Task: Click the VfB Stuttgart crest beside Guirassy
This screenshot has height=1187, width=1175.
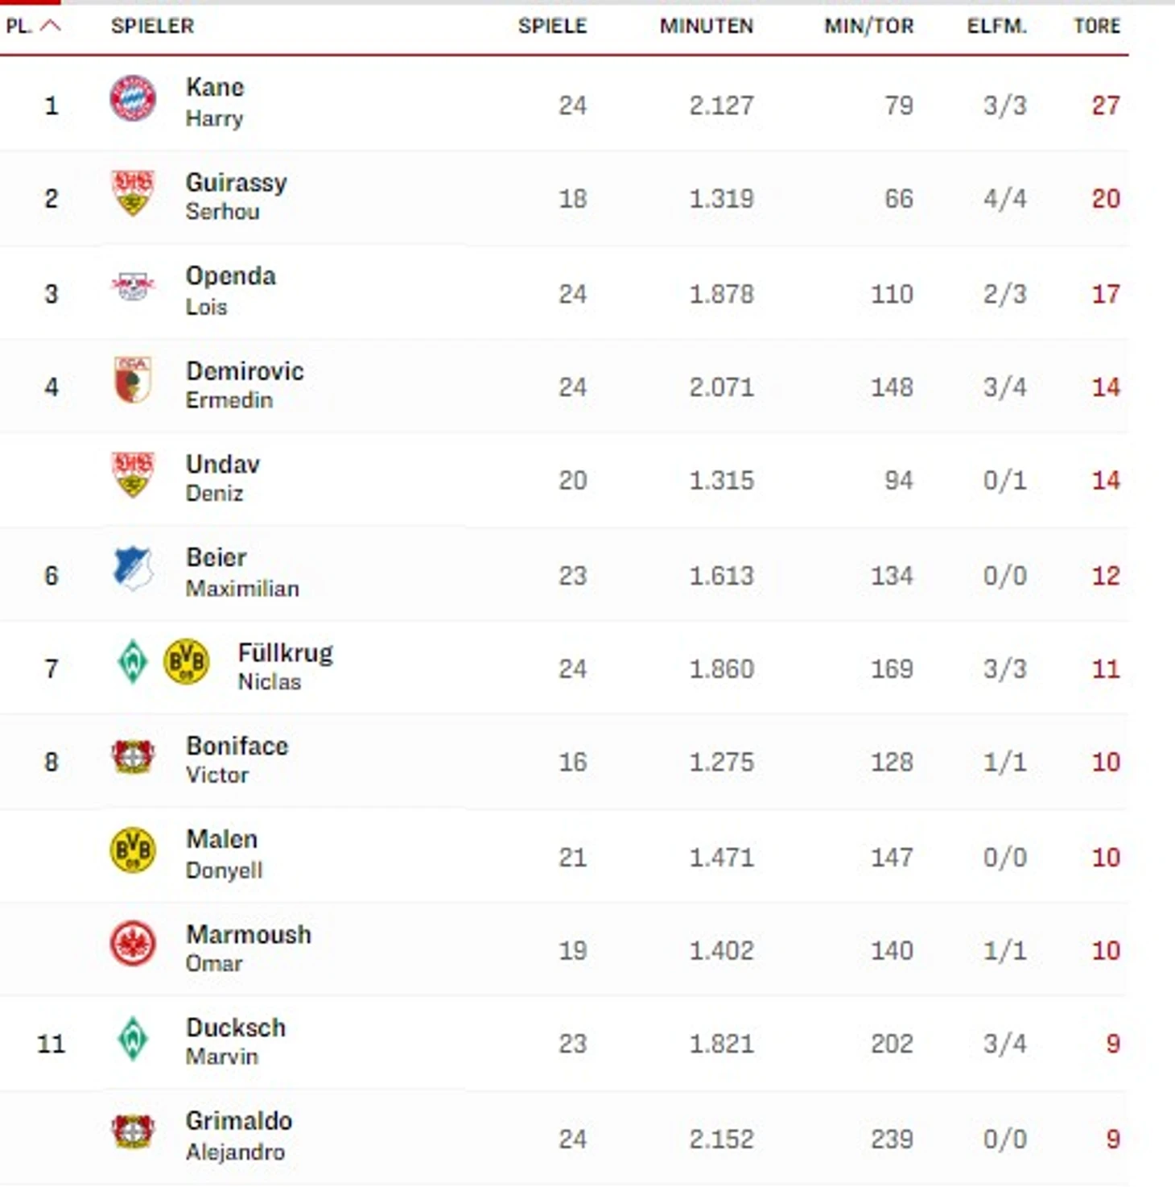Action: click(133, 192)
